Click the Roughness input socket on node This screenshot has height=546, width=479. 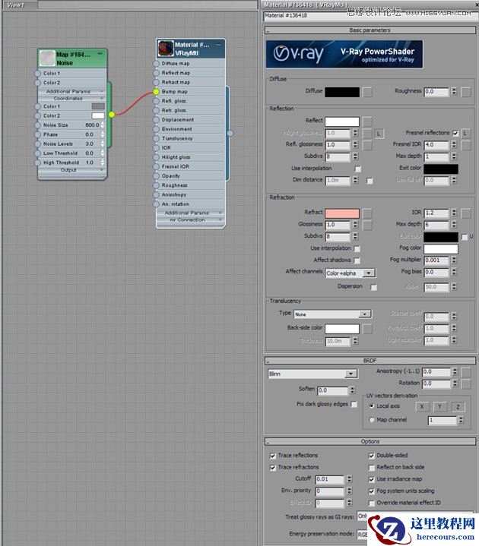click(156, 185)
